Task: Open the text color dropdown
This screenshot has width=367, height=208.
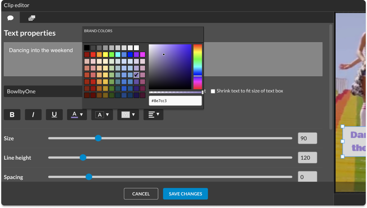Action: (77, 115)
